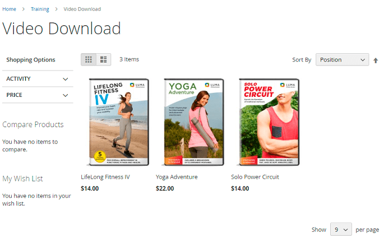The height and width of the screenshot is (247, 384).
Task: Click the Video Download page title
Action: 62,29
